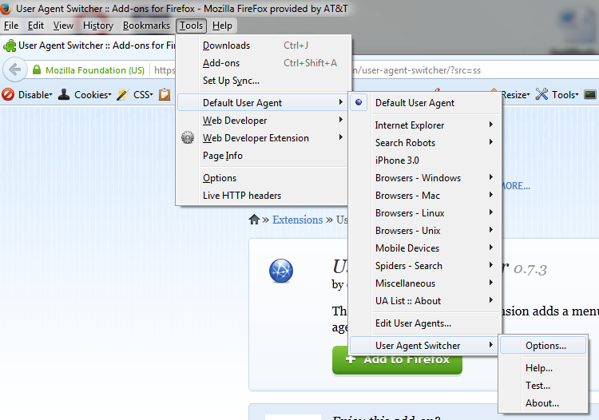This screenshot has width=599, height=420.
Task: Click the User Agent Switcher globe icon
Action: coord(281,271)
